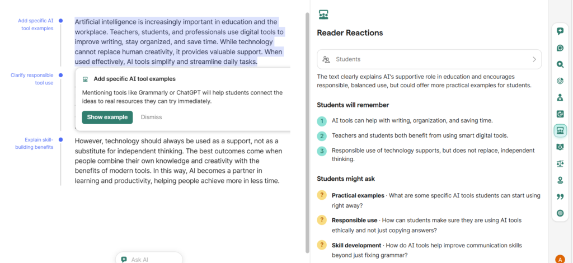Screen dimensions: 573x263
Task: Click the target-shaped icon in sidebar
Action: [x=560, y=81]
